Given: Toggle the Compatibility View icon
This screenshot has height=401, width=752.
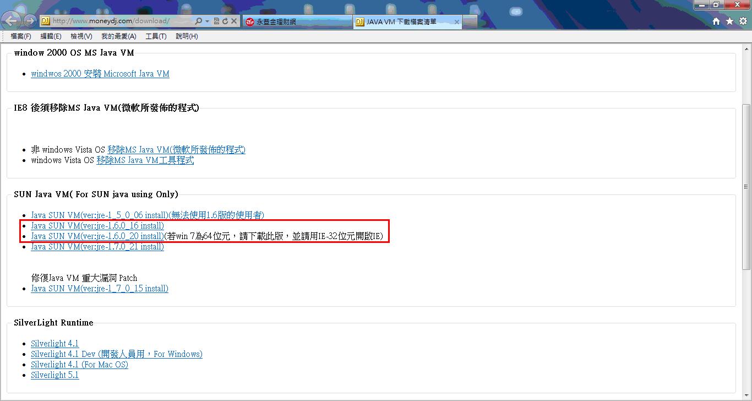Looking at the screenshot, I should point(216,21).
